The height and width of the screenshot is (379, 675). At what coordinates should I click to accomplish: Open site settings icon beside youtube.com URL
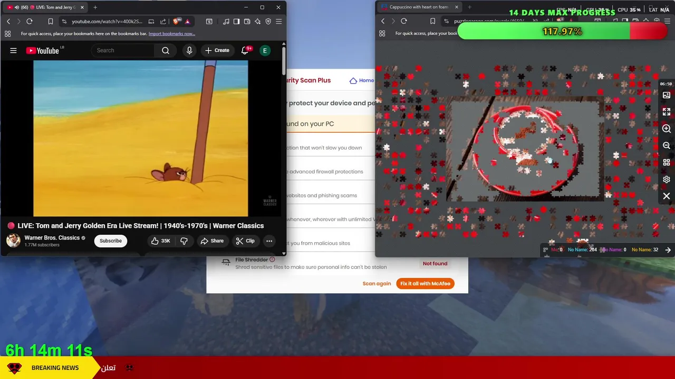click(x=64, y=22)
